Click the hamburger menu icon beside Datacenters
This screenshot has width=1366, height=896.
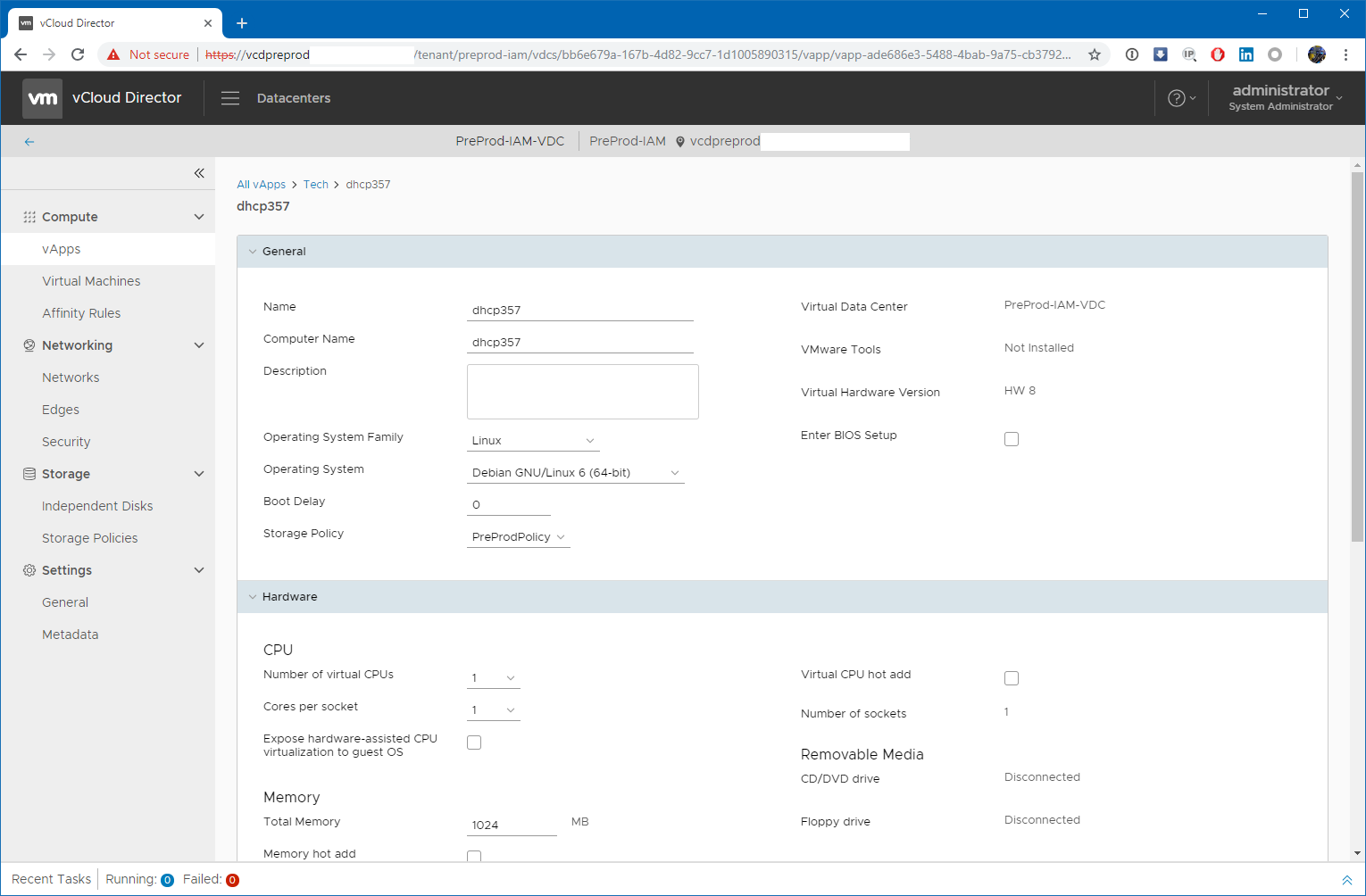click(230, 98)
